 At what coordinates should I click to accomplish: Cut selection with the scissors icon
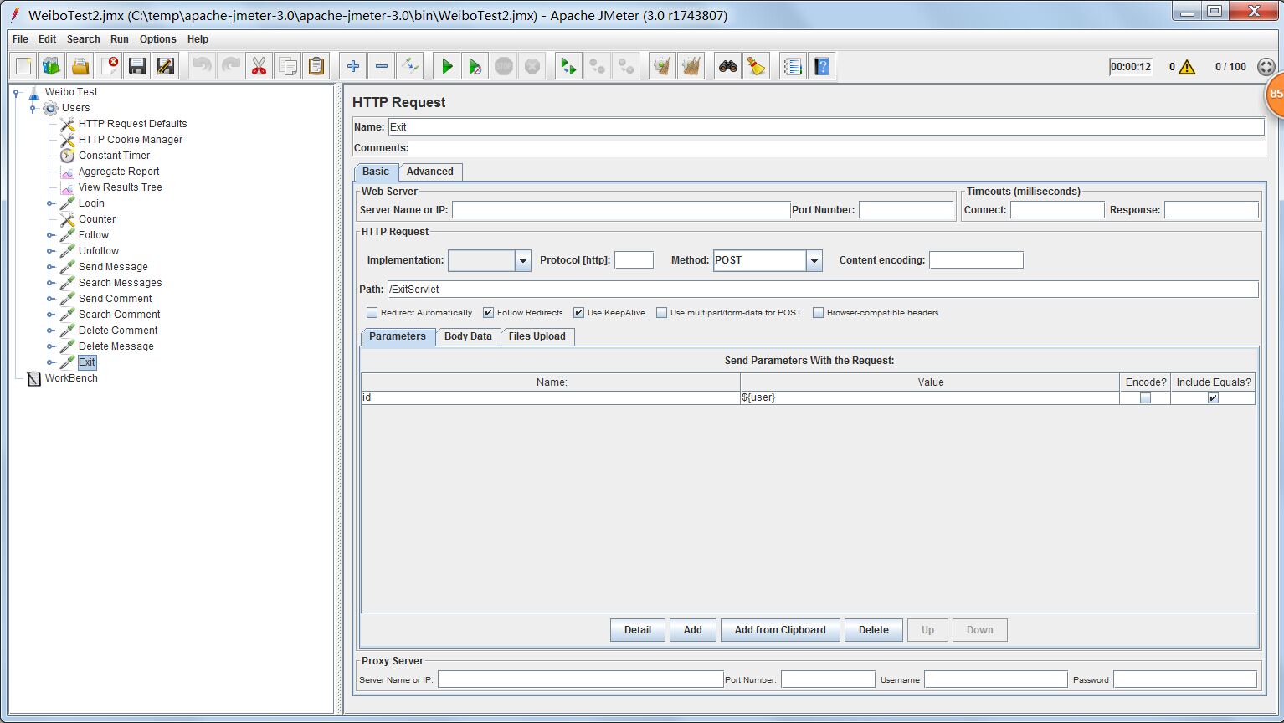[x=259, y=66]
